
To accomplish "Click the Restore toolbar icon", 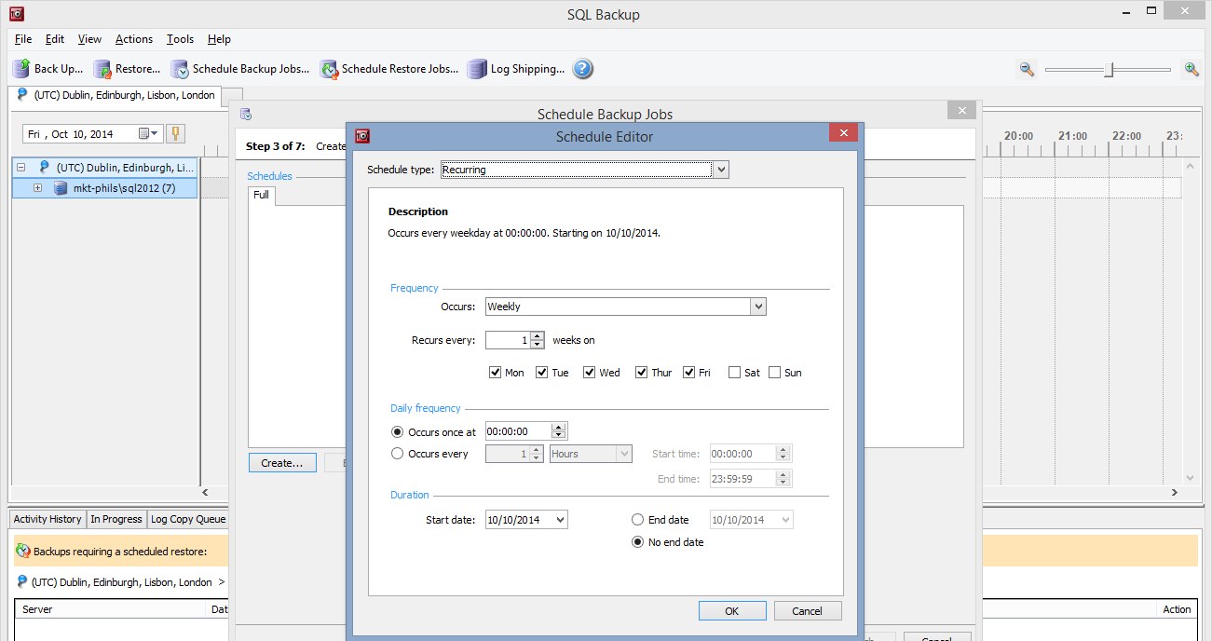I will (102, 69).
